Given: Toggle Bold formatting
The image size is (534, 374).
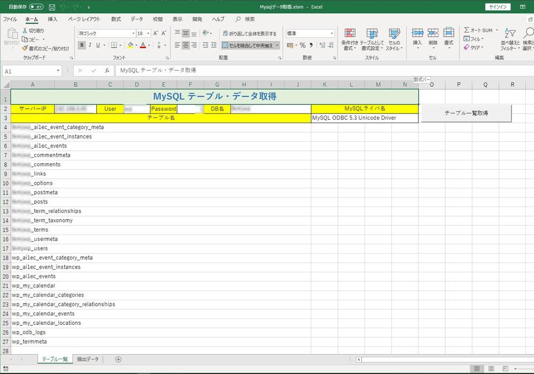Looking at the screenshot, I should [82, 45].
